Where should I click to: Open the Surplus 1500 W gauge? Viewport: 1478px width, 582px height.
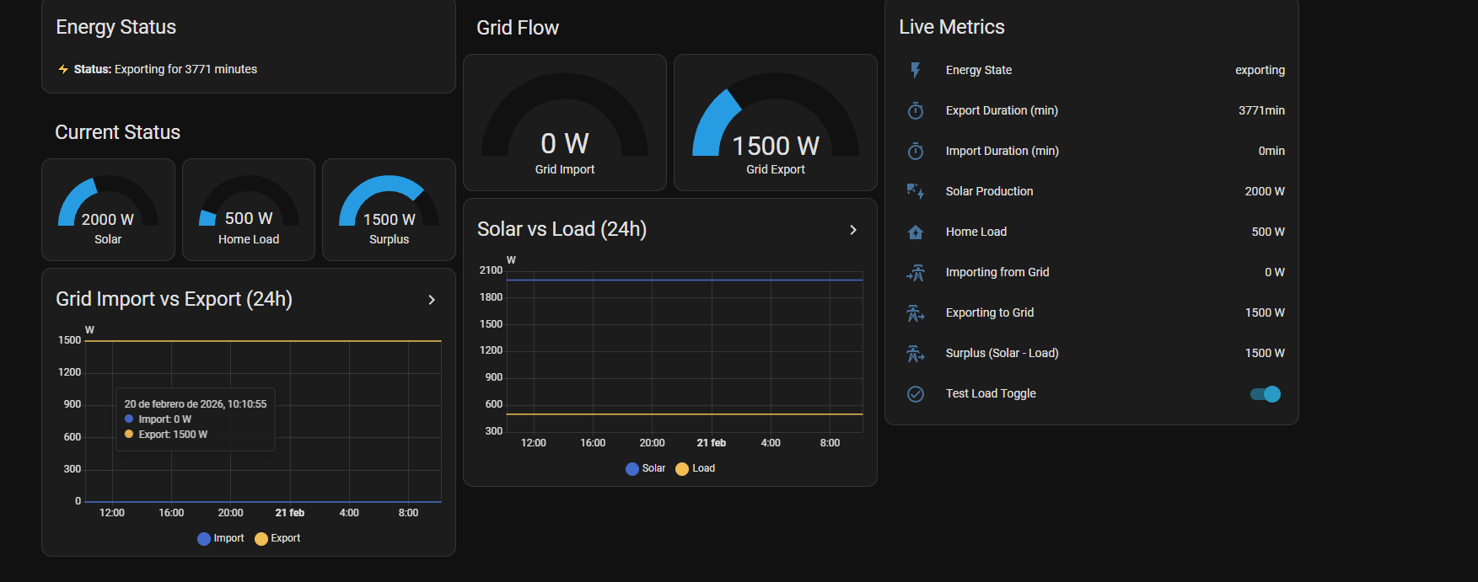pos(389,210)
